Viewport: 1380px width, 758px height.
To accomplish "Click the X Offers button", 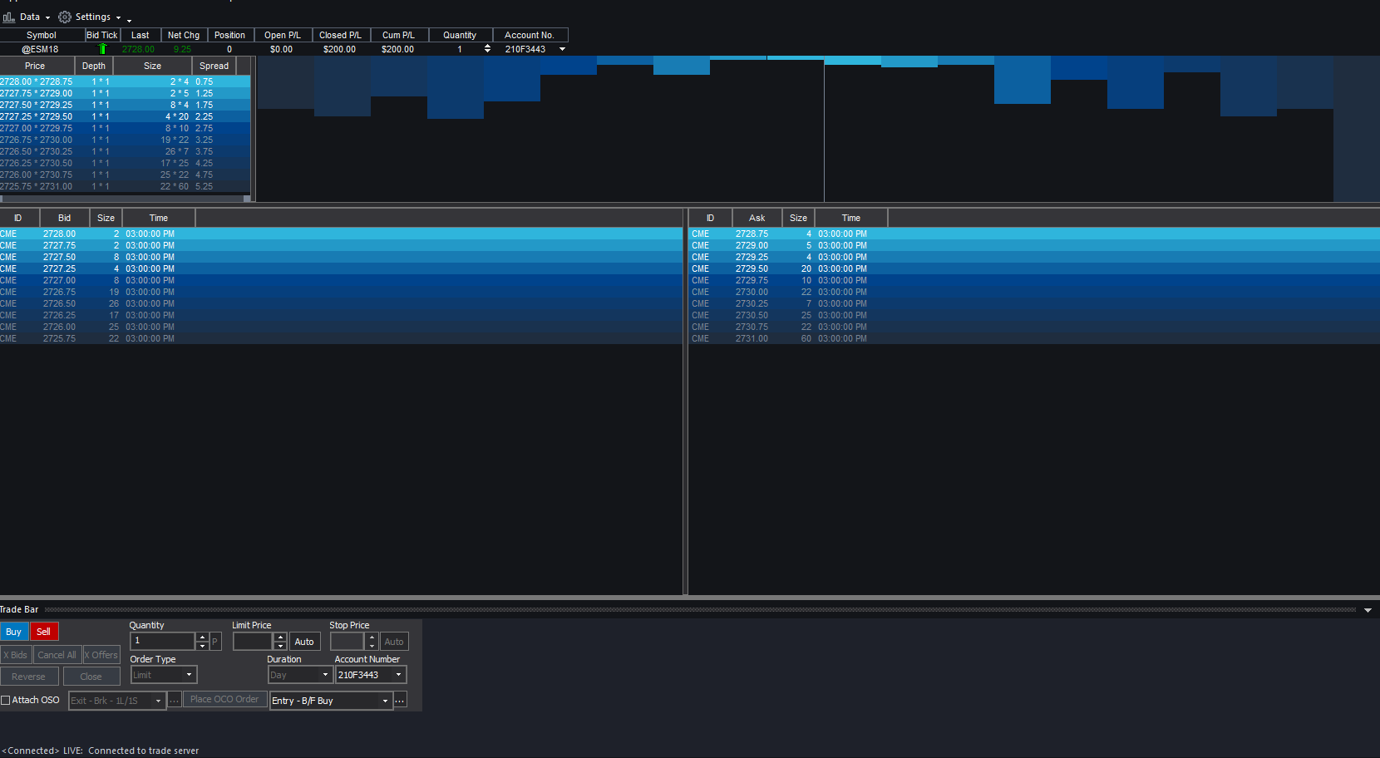I will click(x=101, y=655).
